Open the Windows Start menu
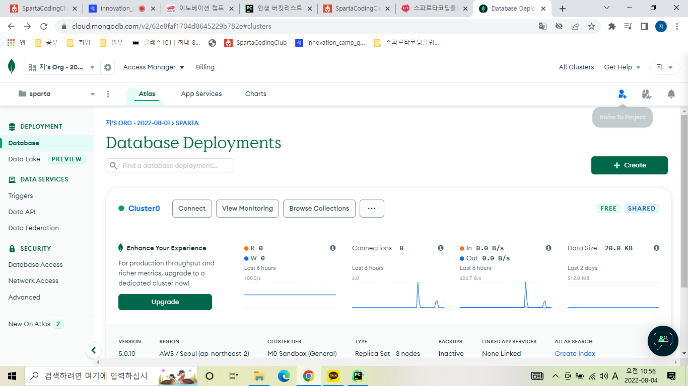The width and height of the screenshot is (688, 386). 12,375
